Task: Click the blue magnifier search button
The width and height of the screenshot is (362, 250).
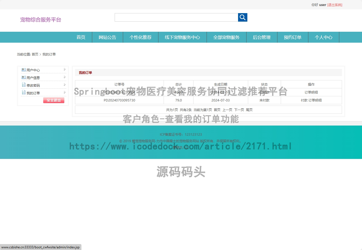Action: (242, 17)
